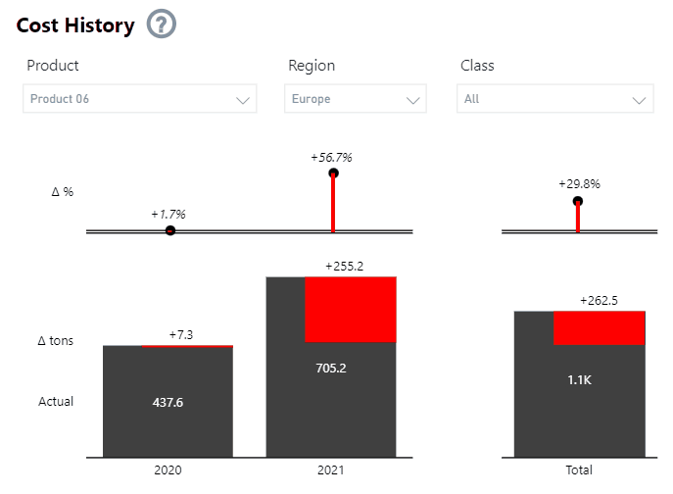Image resolution: width=673 pixels, height=494 pixels.
Task: Click the +56.7% lollipop marker dot
Action: pyautogui.click(x=333, y=173)
